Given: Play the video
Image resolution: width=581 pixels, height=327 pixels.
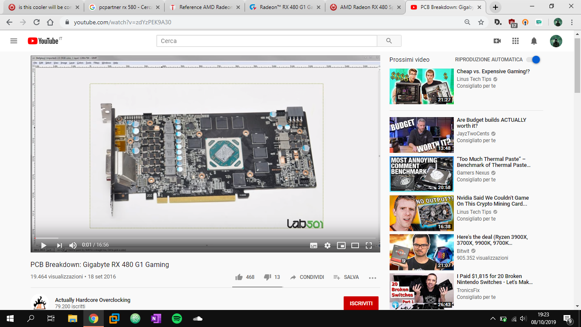Looking at the screenshot, I should point(43,245).
